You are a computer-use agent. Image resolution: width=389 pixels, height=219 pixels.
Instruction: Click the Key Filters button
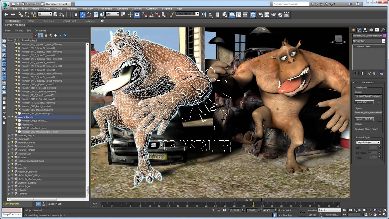click(332, 215)
